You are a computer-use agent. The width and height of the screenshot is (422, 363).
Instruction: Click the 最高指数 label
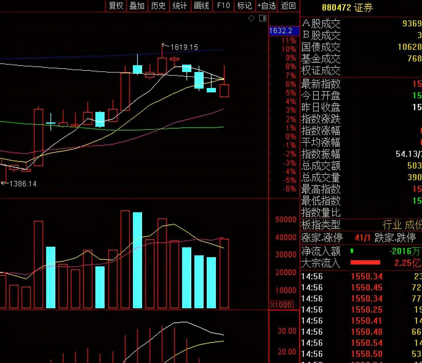coord(321,189)
